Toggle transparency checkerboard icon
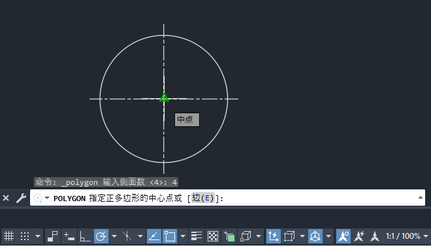The width and height of the screenshot is (431, 246). (212, 236)
